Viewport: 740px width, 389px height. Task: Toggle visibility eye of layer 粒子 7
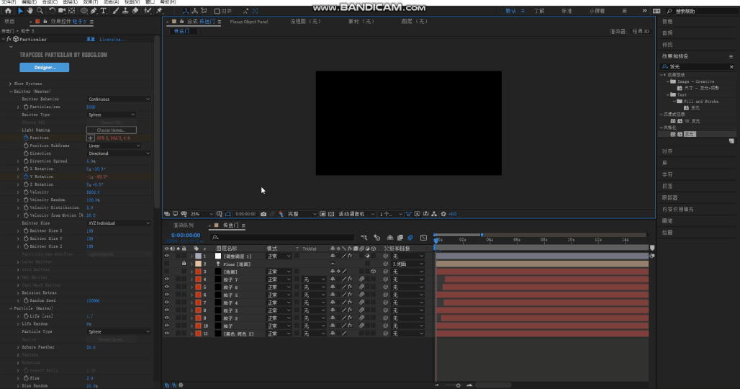[167, 279]
